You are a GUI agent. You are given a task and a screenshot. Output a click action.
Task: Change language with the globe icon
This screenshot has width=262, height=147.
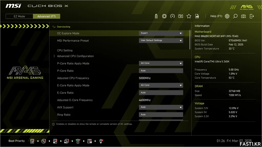227,16
